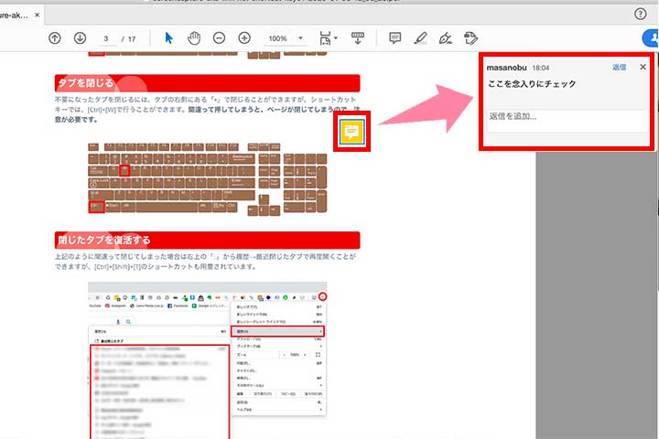Click the scrolling mode keyboard icon

click(358, 38)
